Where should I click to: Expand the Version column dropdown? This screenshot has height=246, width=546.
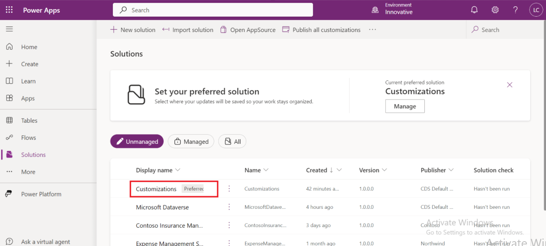[x=384, y=170]
